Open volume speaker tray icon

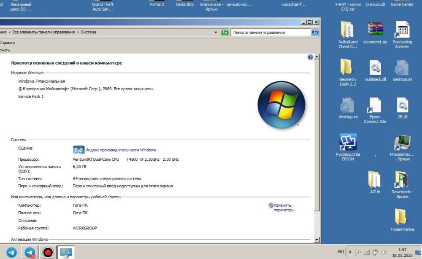click(384, 252)
